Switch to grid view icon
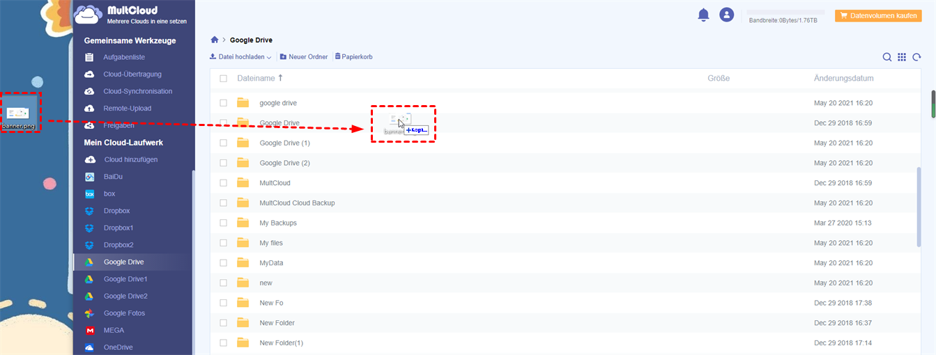Viewport: 936px width, 355px height. (x=902, y=57)
